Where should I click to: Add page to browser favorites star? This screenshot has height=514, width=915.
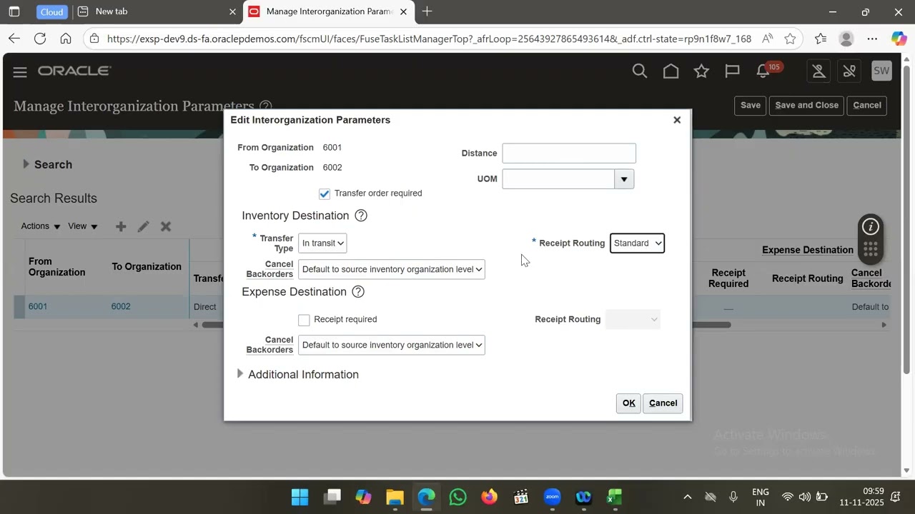[790, 39]
